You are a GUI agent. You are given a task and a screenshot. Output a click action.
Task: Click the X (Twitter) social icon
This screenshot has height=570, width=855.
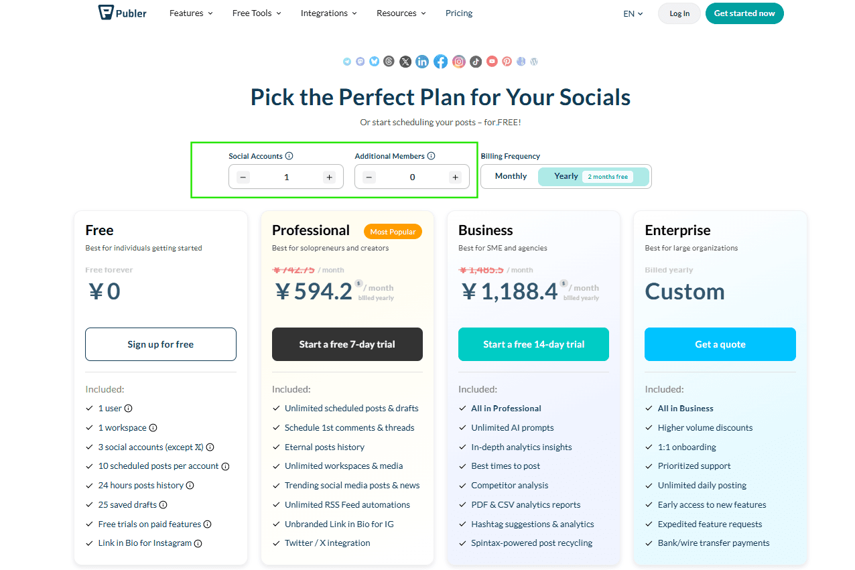coord(405,62)
